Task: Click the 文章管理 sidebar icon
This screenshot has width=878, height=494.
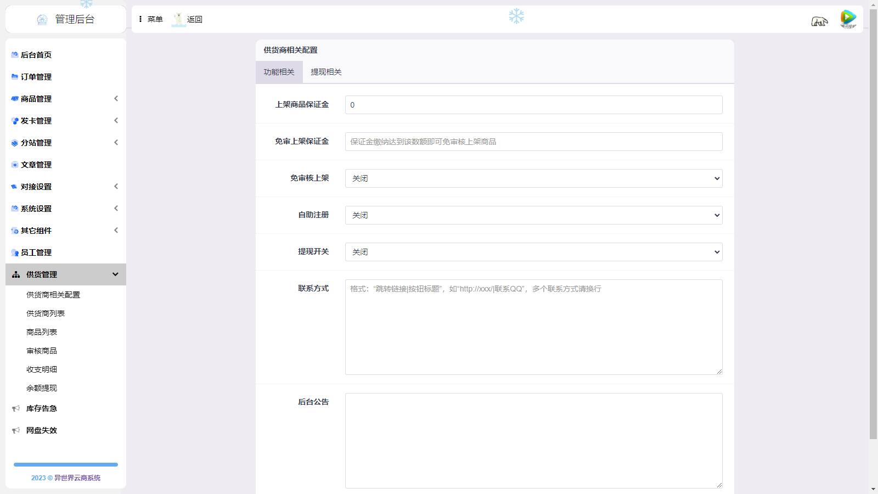Action: 15,165
